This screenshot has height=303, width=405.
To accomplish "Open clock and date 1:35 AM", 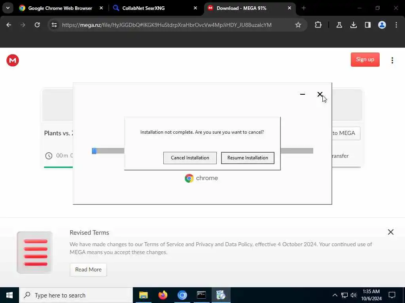I will coord(371,295).
